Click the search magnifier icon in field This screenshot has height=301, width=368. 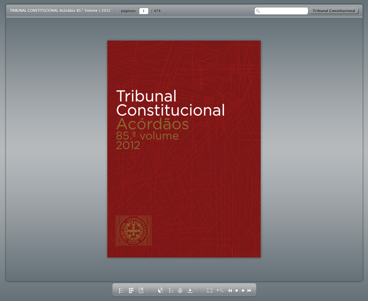(x=258, y=11)
